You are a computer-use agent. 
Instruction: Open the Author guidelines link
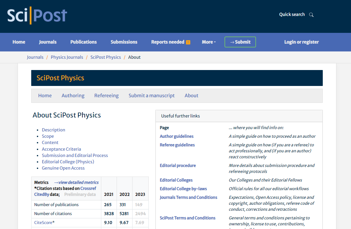click(x=177, y=136)
